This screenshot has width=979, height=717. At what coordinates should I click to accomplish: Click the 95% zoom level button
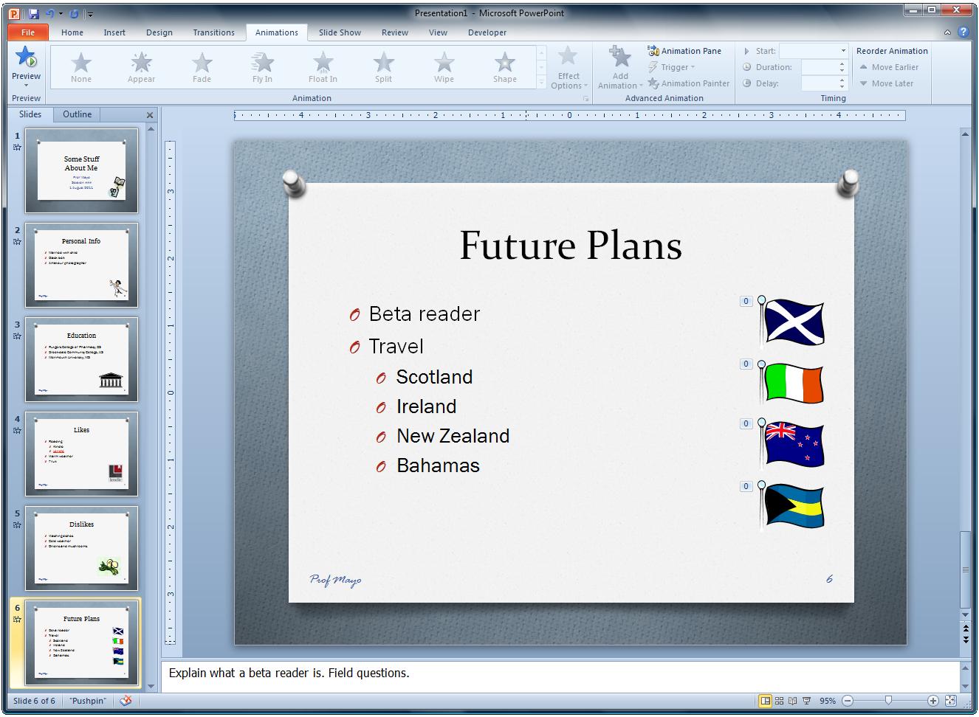(828, 700)
